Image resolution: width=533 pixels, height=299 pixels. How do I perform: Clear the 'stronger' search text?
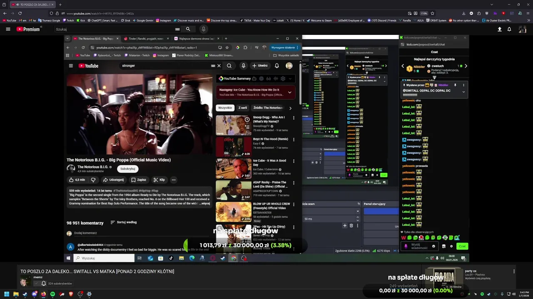[x=219, y=66]
